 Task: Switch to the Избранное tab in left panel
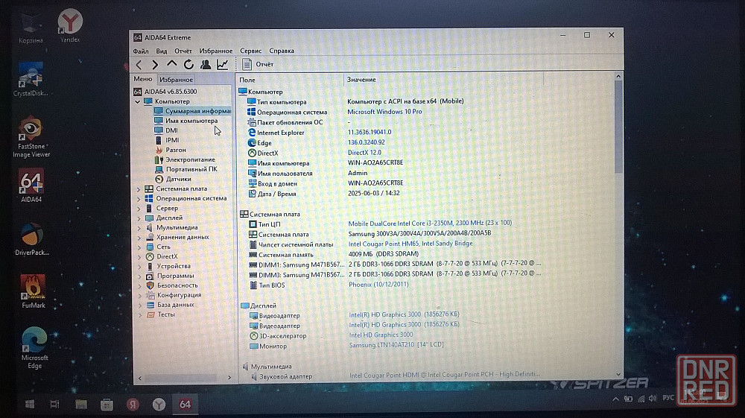(176, 79)
